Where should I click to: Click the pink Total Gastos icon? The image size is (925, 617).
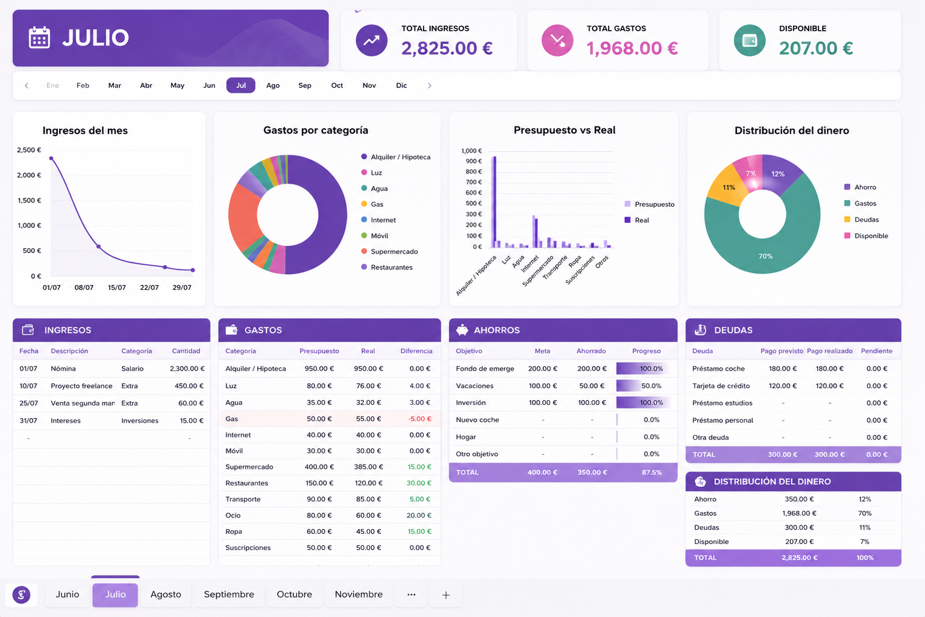pyautogui.click(x=557, y=40)
